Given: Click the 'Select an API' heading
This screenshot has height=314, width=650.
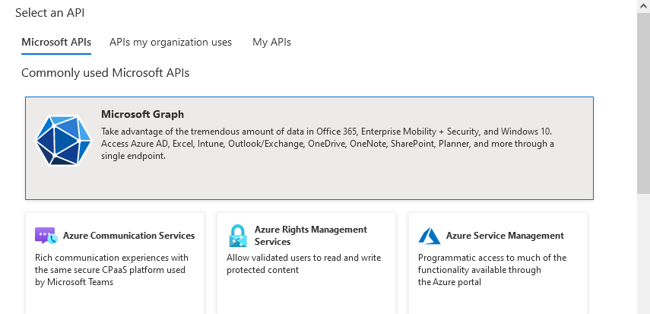Looking at the screenshot, I should [49, 13].
